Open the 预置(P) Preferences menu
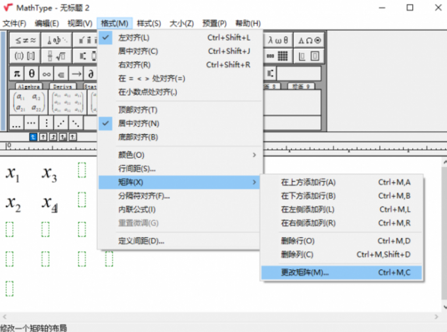The image size is (447, 332). tap(214, 24)
